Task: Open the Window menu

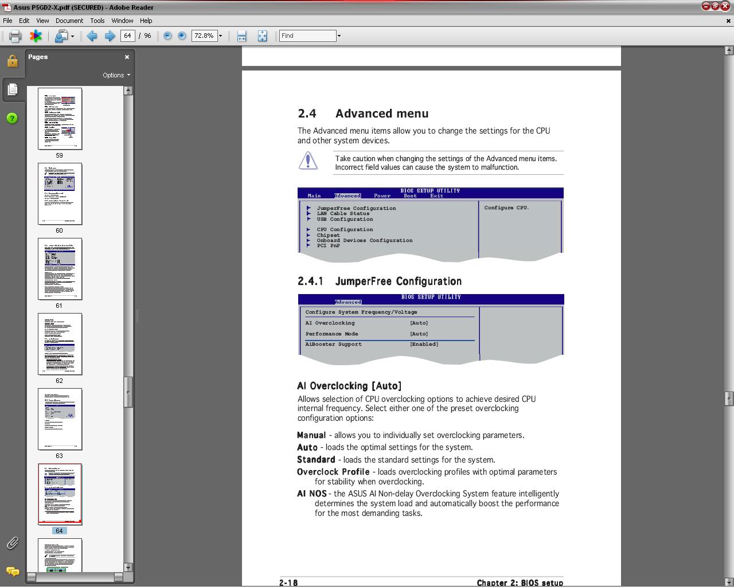Action: pos(122,21)
